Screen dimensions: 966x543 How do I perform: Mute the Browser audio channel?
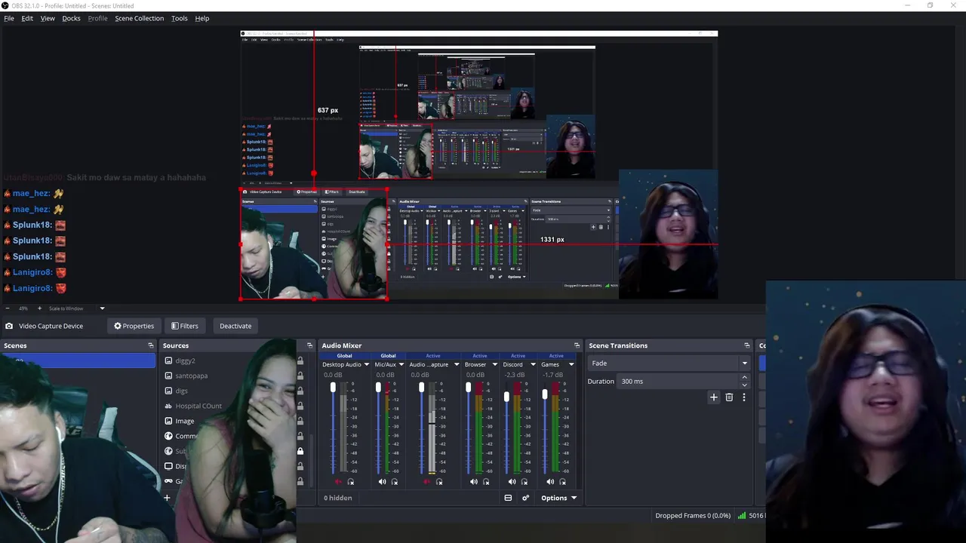(x=474, y=482)
